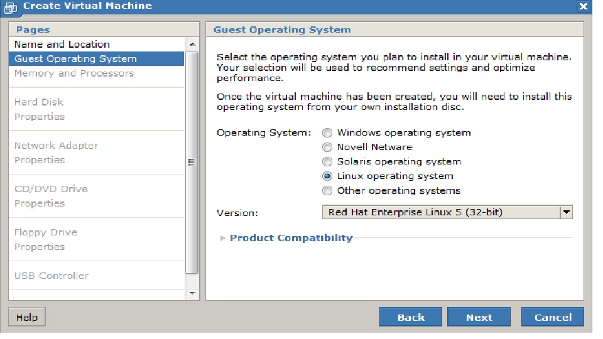Go to the Name and Location page
The image size is (603, 339).
click(x=62, y=45)
